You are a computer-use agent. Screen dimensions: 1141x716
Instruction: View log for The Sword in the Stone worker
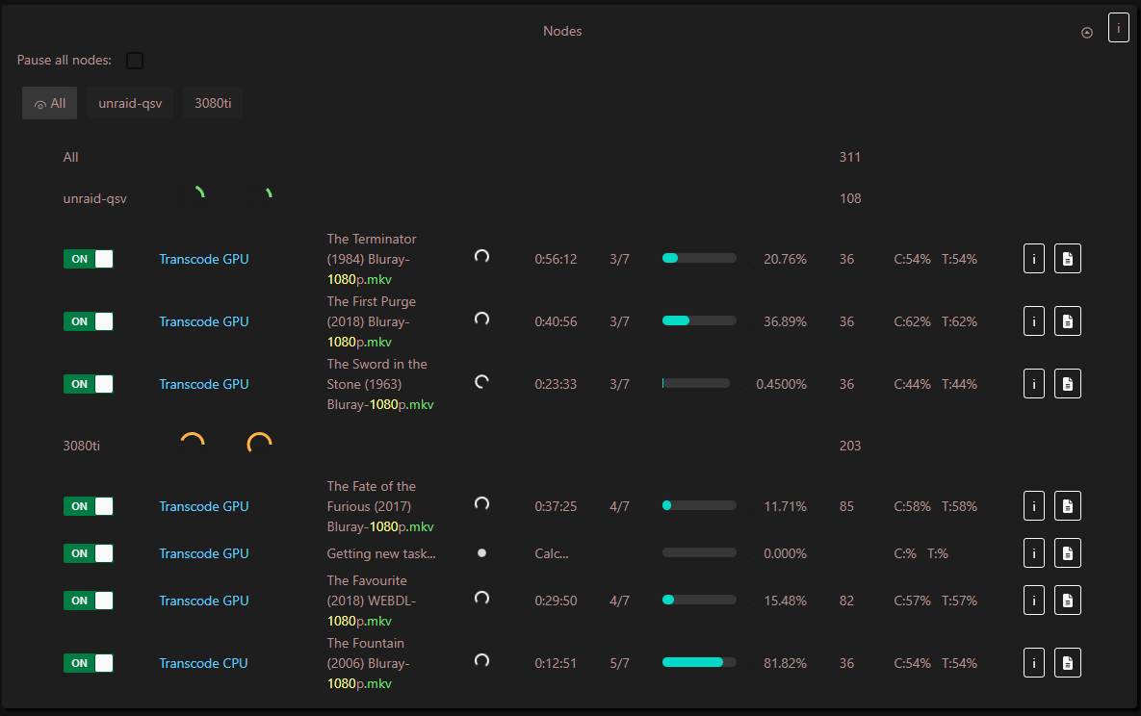pos(1067,383)
